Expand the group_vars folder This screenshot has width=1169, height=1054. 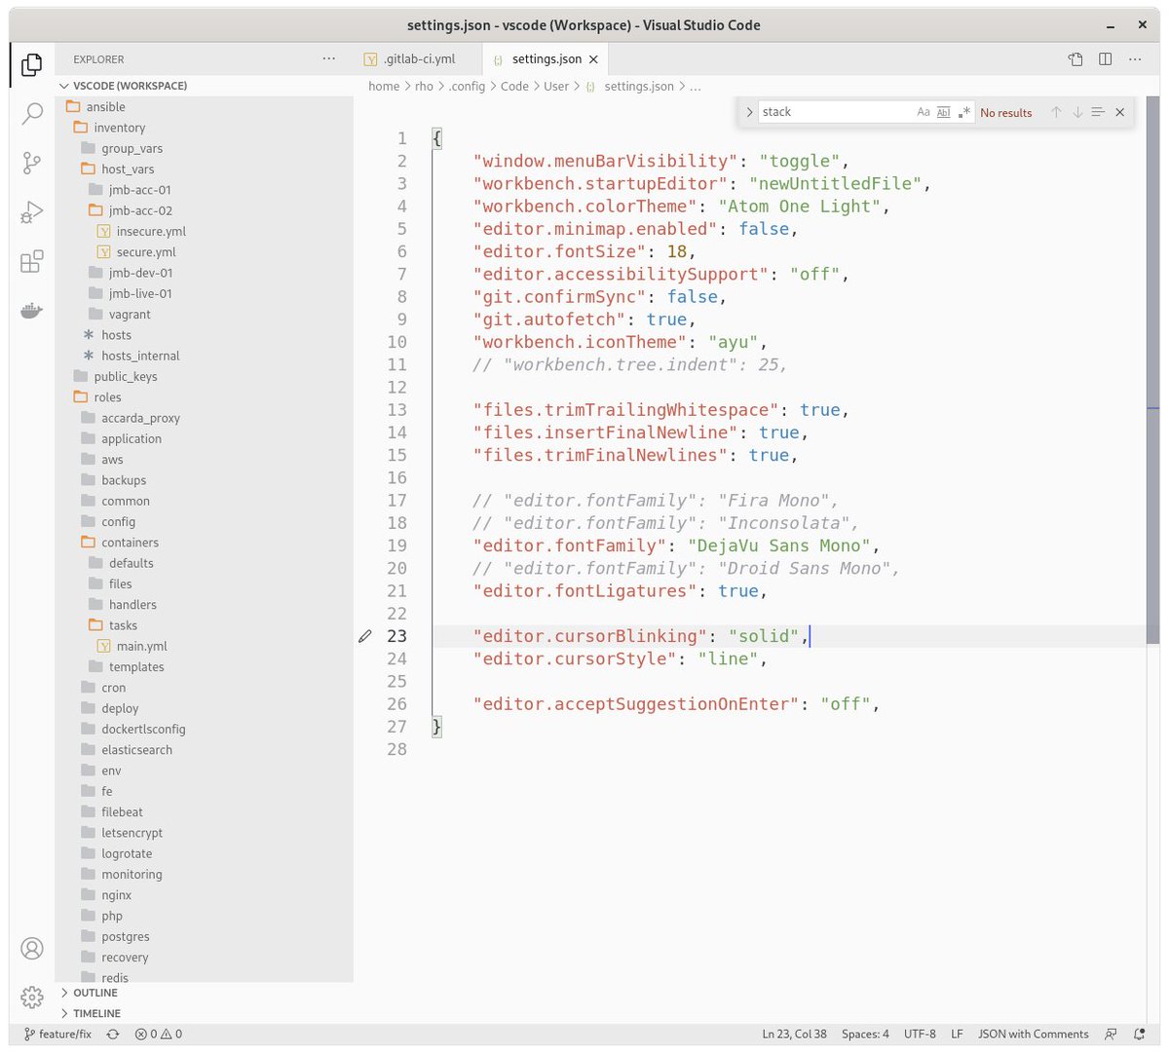[205, 148]
